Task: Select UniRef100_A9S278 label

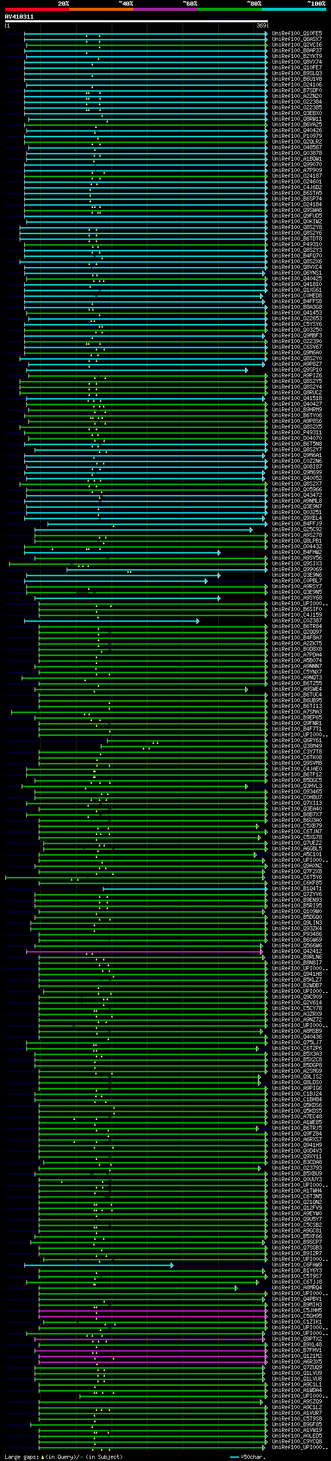Action: click(297, 535)
